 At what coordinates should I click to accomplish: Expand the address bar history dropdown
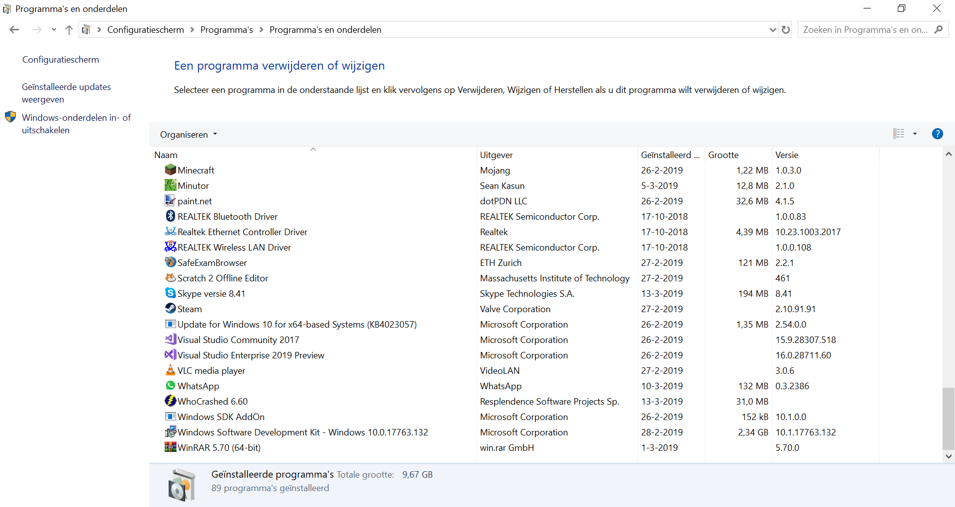click(772, 30)
